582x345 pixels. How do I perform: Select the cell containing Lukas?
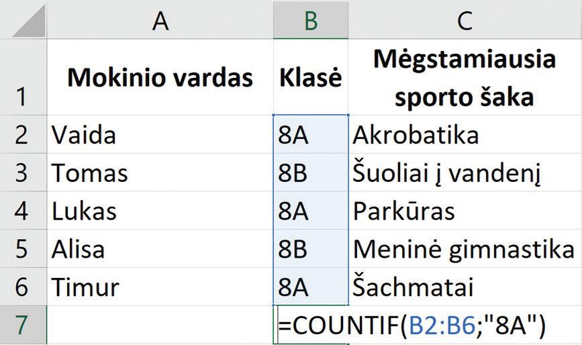160,210
